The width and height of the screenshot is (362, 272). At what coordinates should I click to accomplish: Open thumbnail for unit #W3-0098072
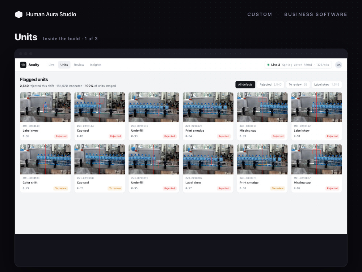316,159
